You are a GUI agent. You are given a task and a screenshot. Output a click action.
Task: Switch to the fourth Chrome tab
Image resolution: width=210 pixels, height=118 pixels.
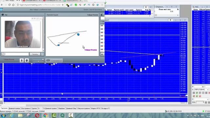pos(73,1)
